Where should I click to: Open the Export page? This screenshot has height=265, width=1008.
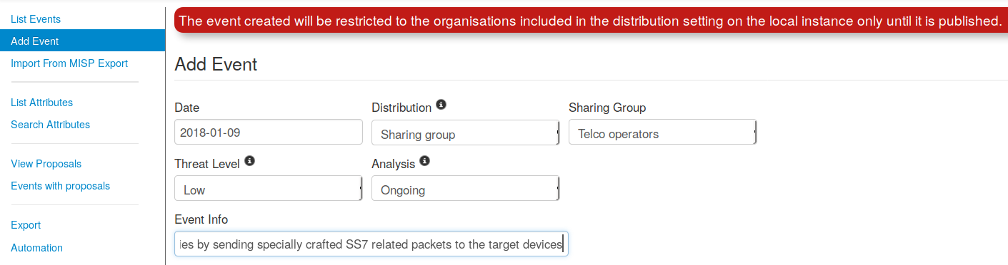[x=26, y=225]
